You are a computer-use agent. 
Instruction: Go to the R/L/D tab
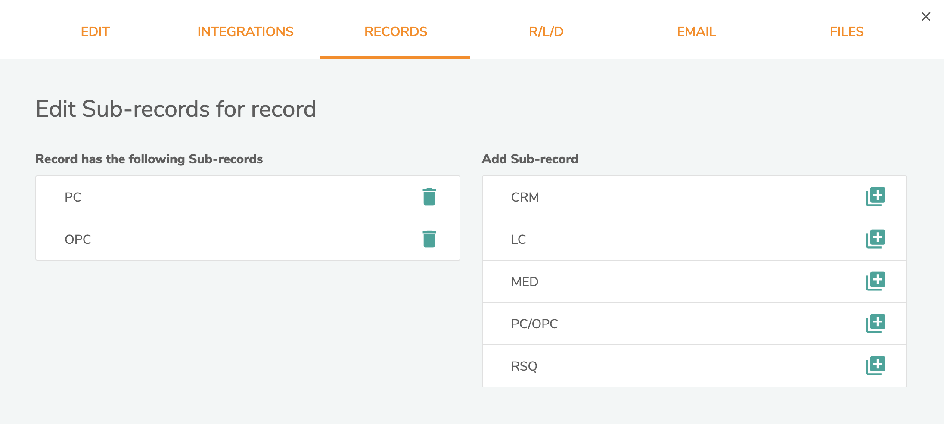[546, 31]
